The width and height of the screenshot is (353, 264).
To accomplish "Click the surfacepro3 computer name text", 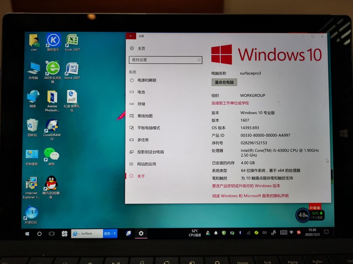I will pos(250,73).
